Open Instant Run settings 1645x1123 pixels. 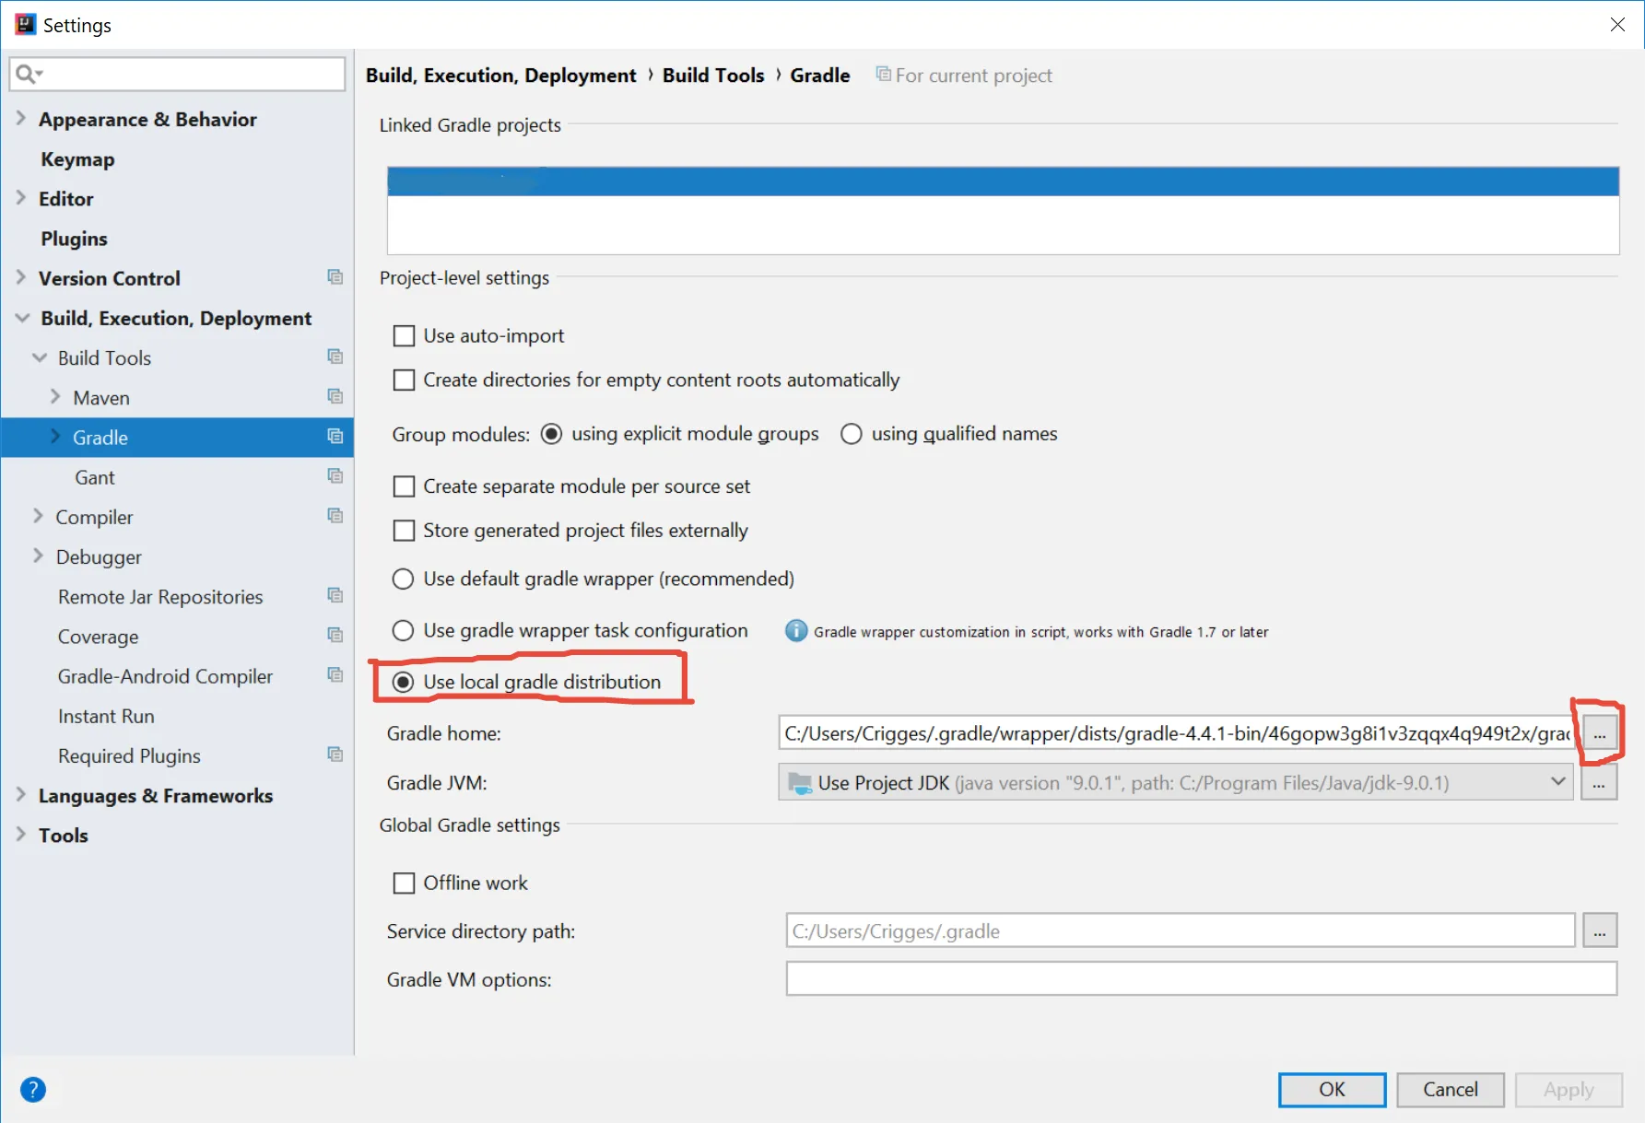[106, 716]
